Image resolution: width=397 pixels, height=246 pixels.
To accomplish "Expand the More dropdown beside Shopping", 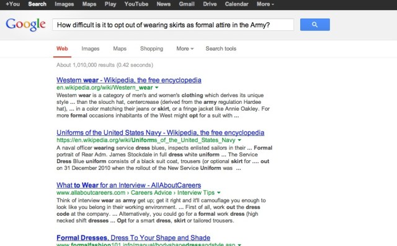I will coord(185,48).
